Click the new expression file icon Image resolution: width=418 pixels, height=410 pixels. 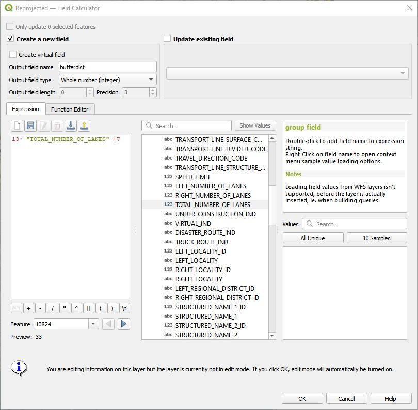tap(17, 125)
